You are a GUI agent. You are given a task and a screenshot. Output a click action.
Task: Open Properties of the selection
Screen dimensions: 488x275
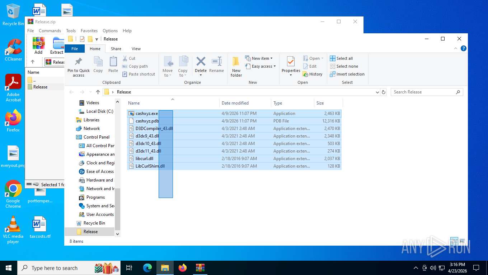pyautogui.click(x=291, y=67)
